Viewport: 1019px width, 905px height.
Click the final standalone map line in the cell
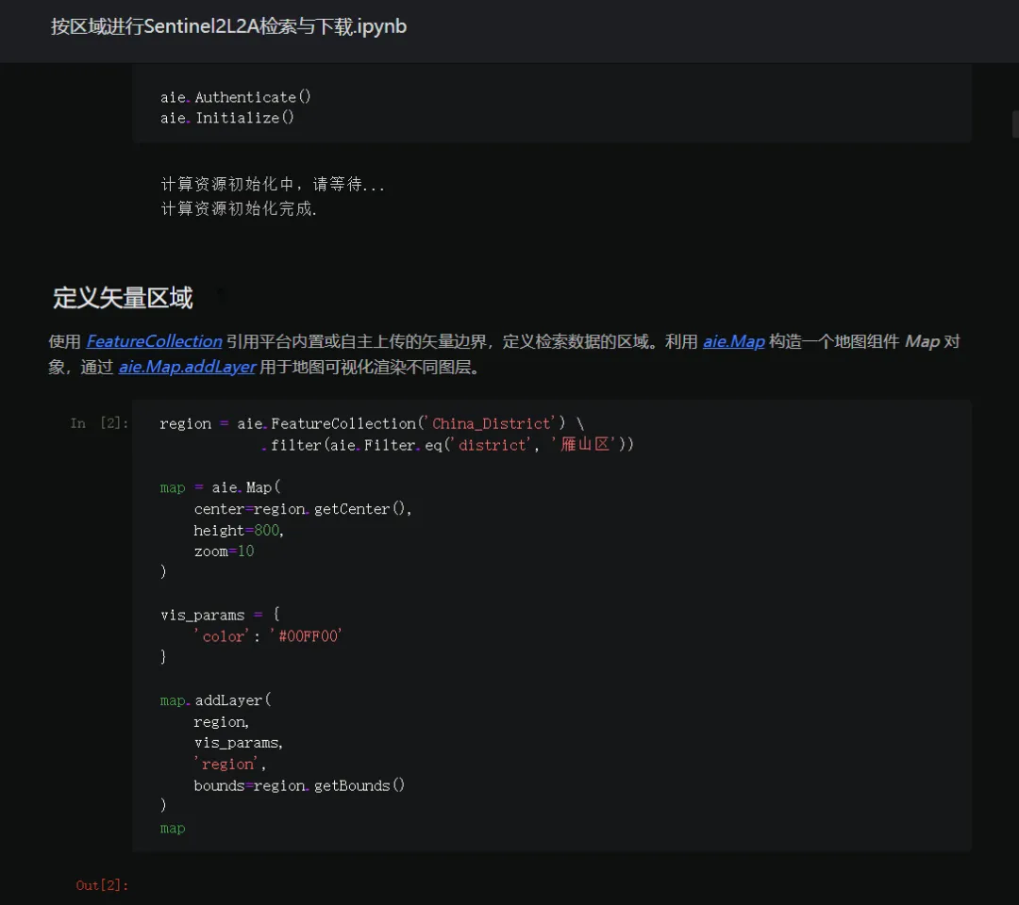pyautogui.click(x=173, y=829)
